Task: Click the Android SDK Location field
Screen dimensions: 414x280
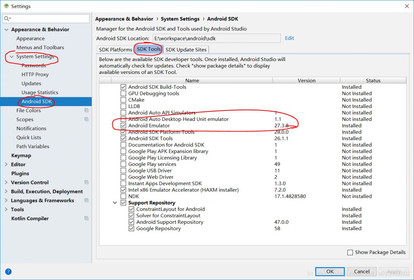Action: [x=216, y=38]
